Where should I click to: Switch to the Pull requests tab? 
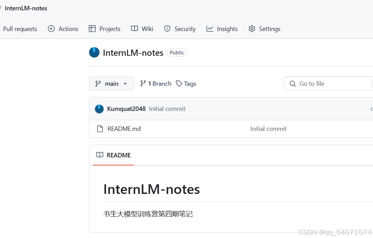[20, 29]
